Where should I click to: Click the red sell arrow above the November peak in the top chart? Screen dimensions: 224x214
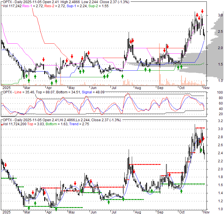(202, 11)
